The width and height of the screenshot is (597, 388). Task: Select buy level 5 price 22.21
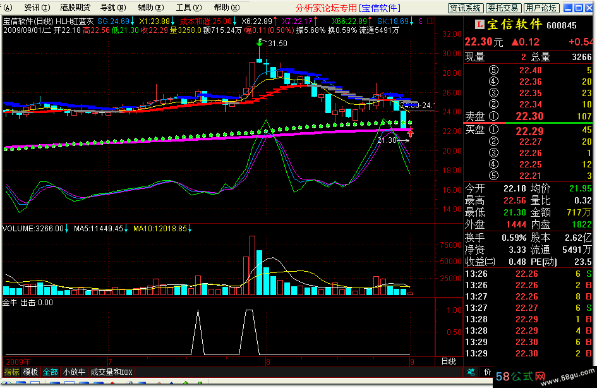click(x=531, y=176)
